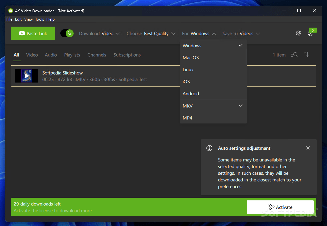327x226 pixels.
Task: Click the Auto settings adjustment heading
Action: (x=244, y=148)
